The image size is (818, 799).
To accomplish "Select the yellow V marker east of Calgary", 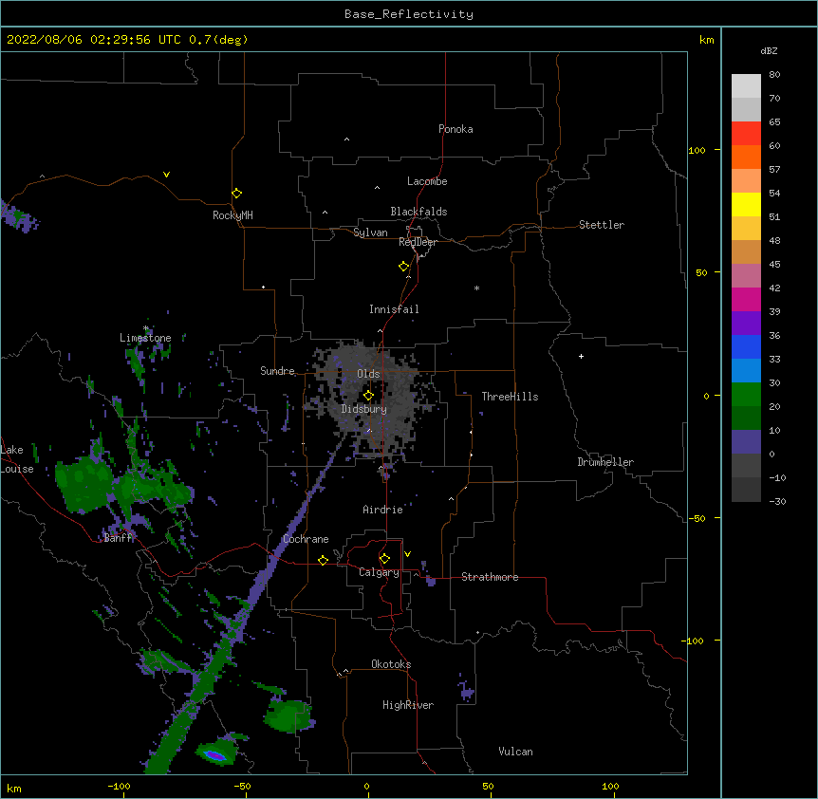I will [407, 554].
